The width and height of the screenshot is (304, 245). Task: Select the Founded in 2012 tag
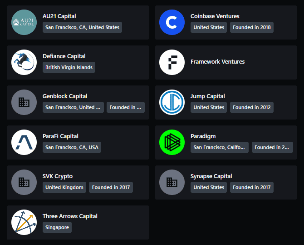pyautogui.click(x=252, y=107)
